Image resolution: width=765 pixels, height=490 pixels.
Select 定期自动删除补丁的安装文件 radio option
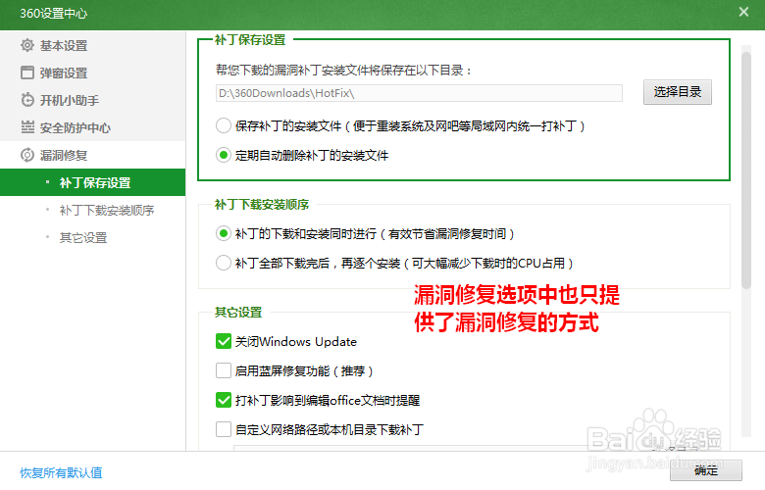click(x=224, y=155)
